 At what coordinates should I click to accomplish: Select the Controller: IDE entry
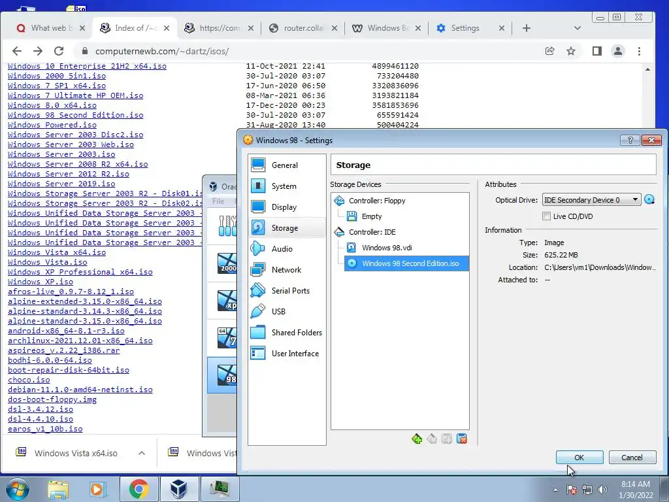click(372, 232)
